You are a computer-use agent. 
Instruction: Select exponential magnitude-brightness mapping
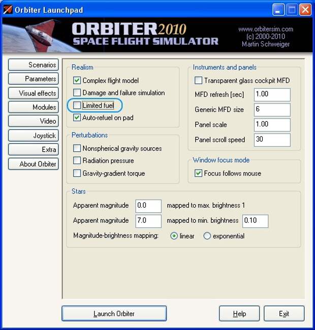(207, 236)
